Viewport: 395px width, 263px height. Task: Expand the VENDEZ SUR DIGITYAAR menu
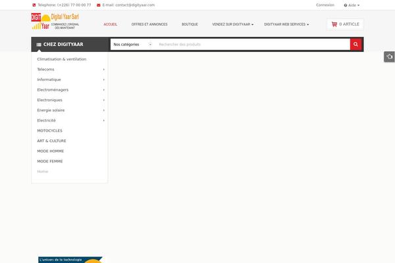232,24
